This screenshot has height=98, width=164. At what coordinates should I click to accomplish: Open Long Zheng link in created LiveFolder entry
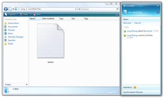coord(132,35)
